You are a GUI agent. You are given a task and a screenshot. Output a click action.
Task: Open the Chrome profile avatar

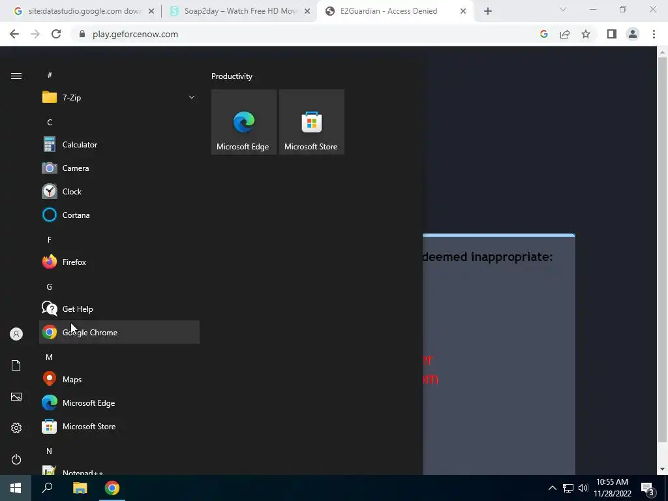pyautogui.click(x=633, y=34)
